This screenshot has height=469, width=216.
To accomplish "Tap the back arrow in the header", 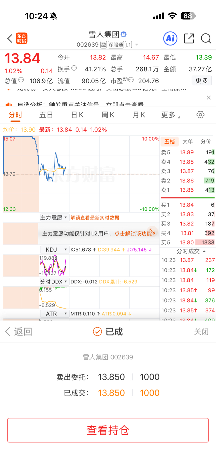I will pos(10,38).
